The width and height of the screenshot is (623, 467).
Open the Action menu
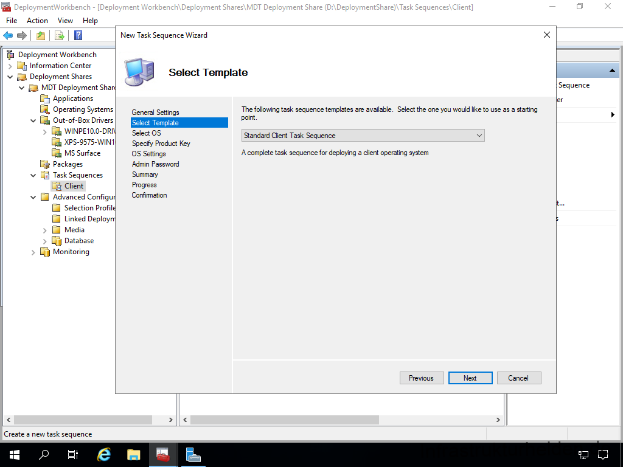pos(37,21)
